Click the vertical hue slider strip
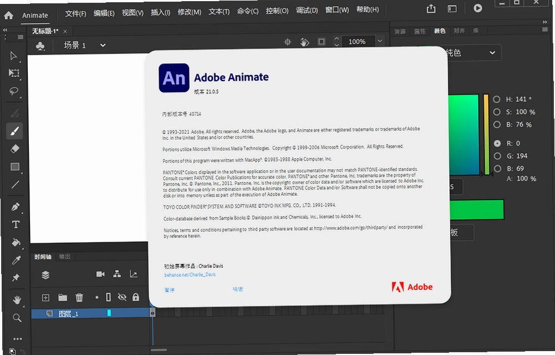The width and height of the screenshot is (555, 355). 486,134
